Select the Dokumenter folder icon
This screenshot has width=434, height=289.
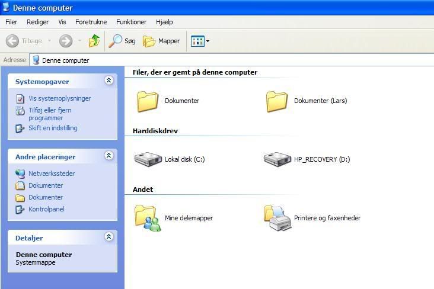coord(147,101)
